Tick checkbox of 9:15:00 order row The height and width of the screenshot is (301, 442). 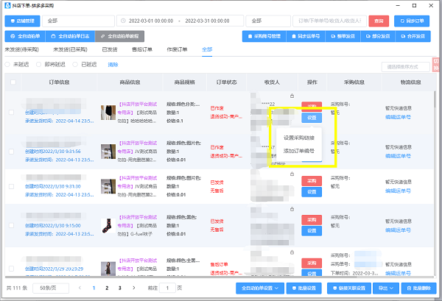11,225
